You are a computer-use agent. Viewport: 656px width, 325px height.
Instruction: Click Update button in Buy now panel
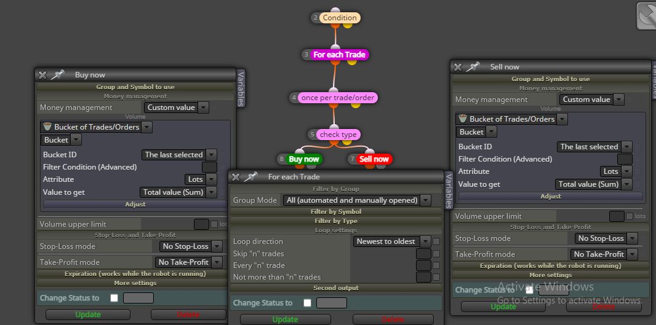(88, 315)
